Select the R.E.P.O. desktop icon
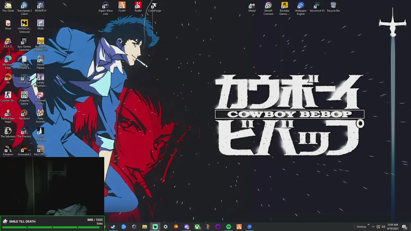 (x=8, y=43)
